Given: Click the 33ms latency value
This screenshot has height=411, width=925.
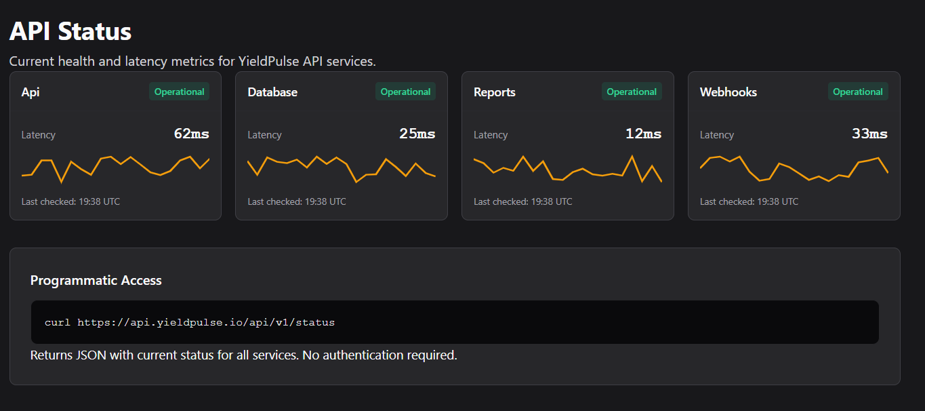Looking at the screenshot, I should pyautogui.click(x=869, y=134).
